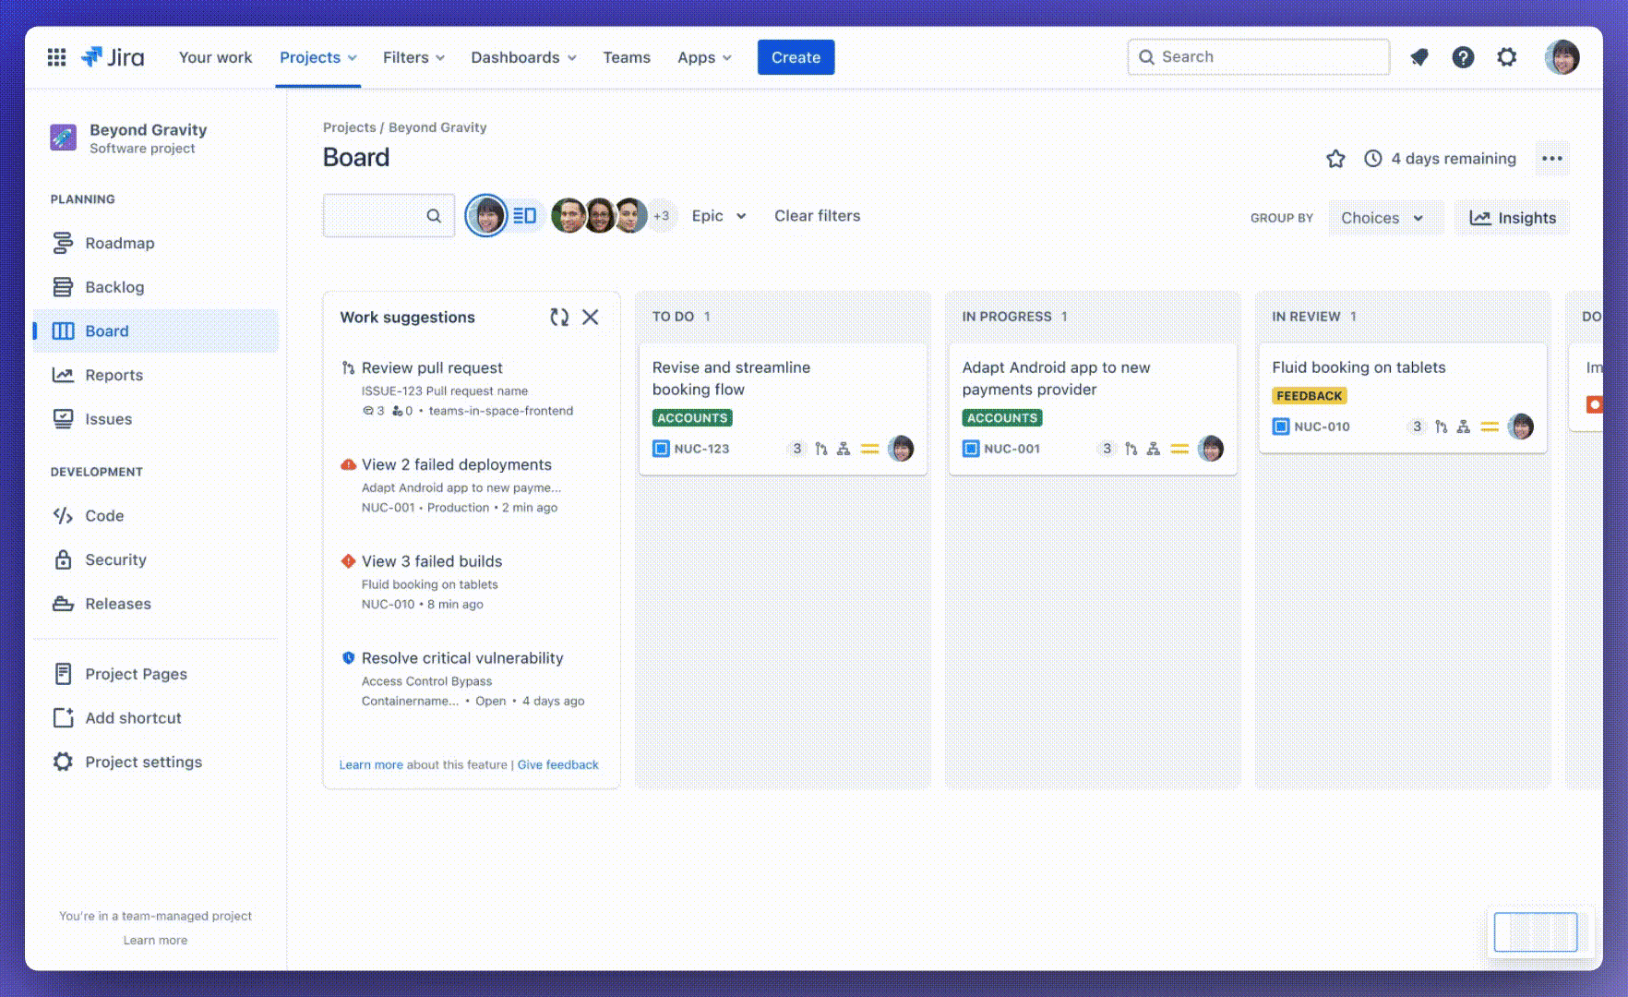Open the app switcher grid icon

pos(56,57)
